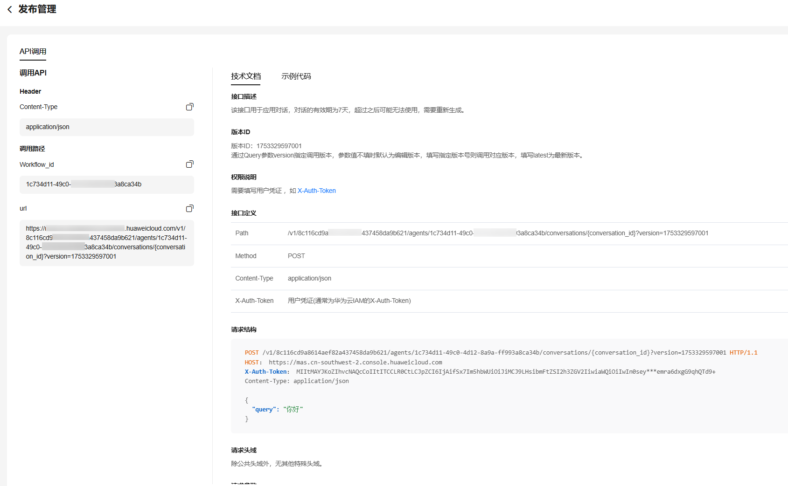Click the "query" key in the JSON body

click(x=265, y=410)
